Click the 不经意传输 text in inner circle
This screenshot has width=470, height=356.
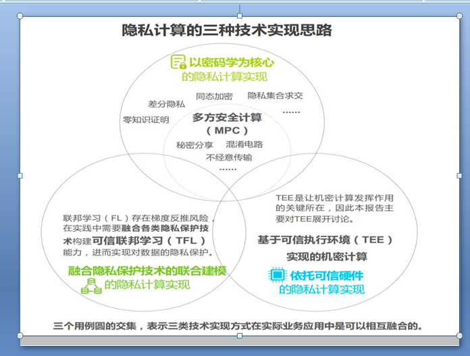229,157
